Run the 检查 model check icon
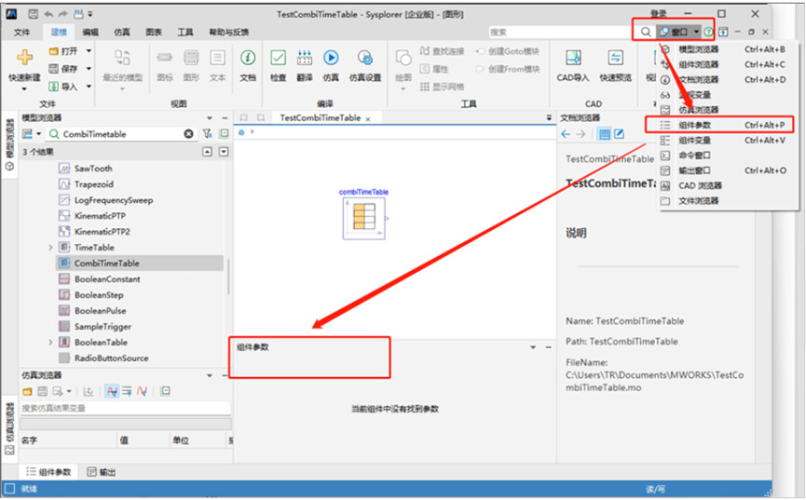This screenshot has height=500, width=806. click(x=278, y=58)
